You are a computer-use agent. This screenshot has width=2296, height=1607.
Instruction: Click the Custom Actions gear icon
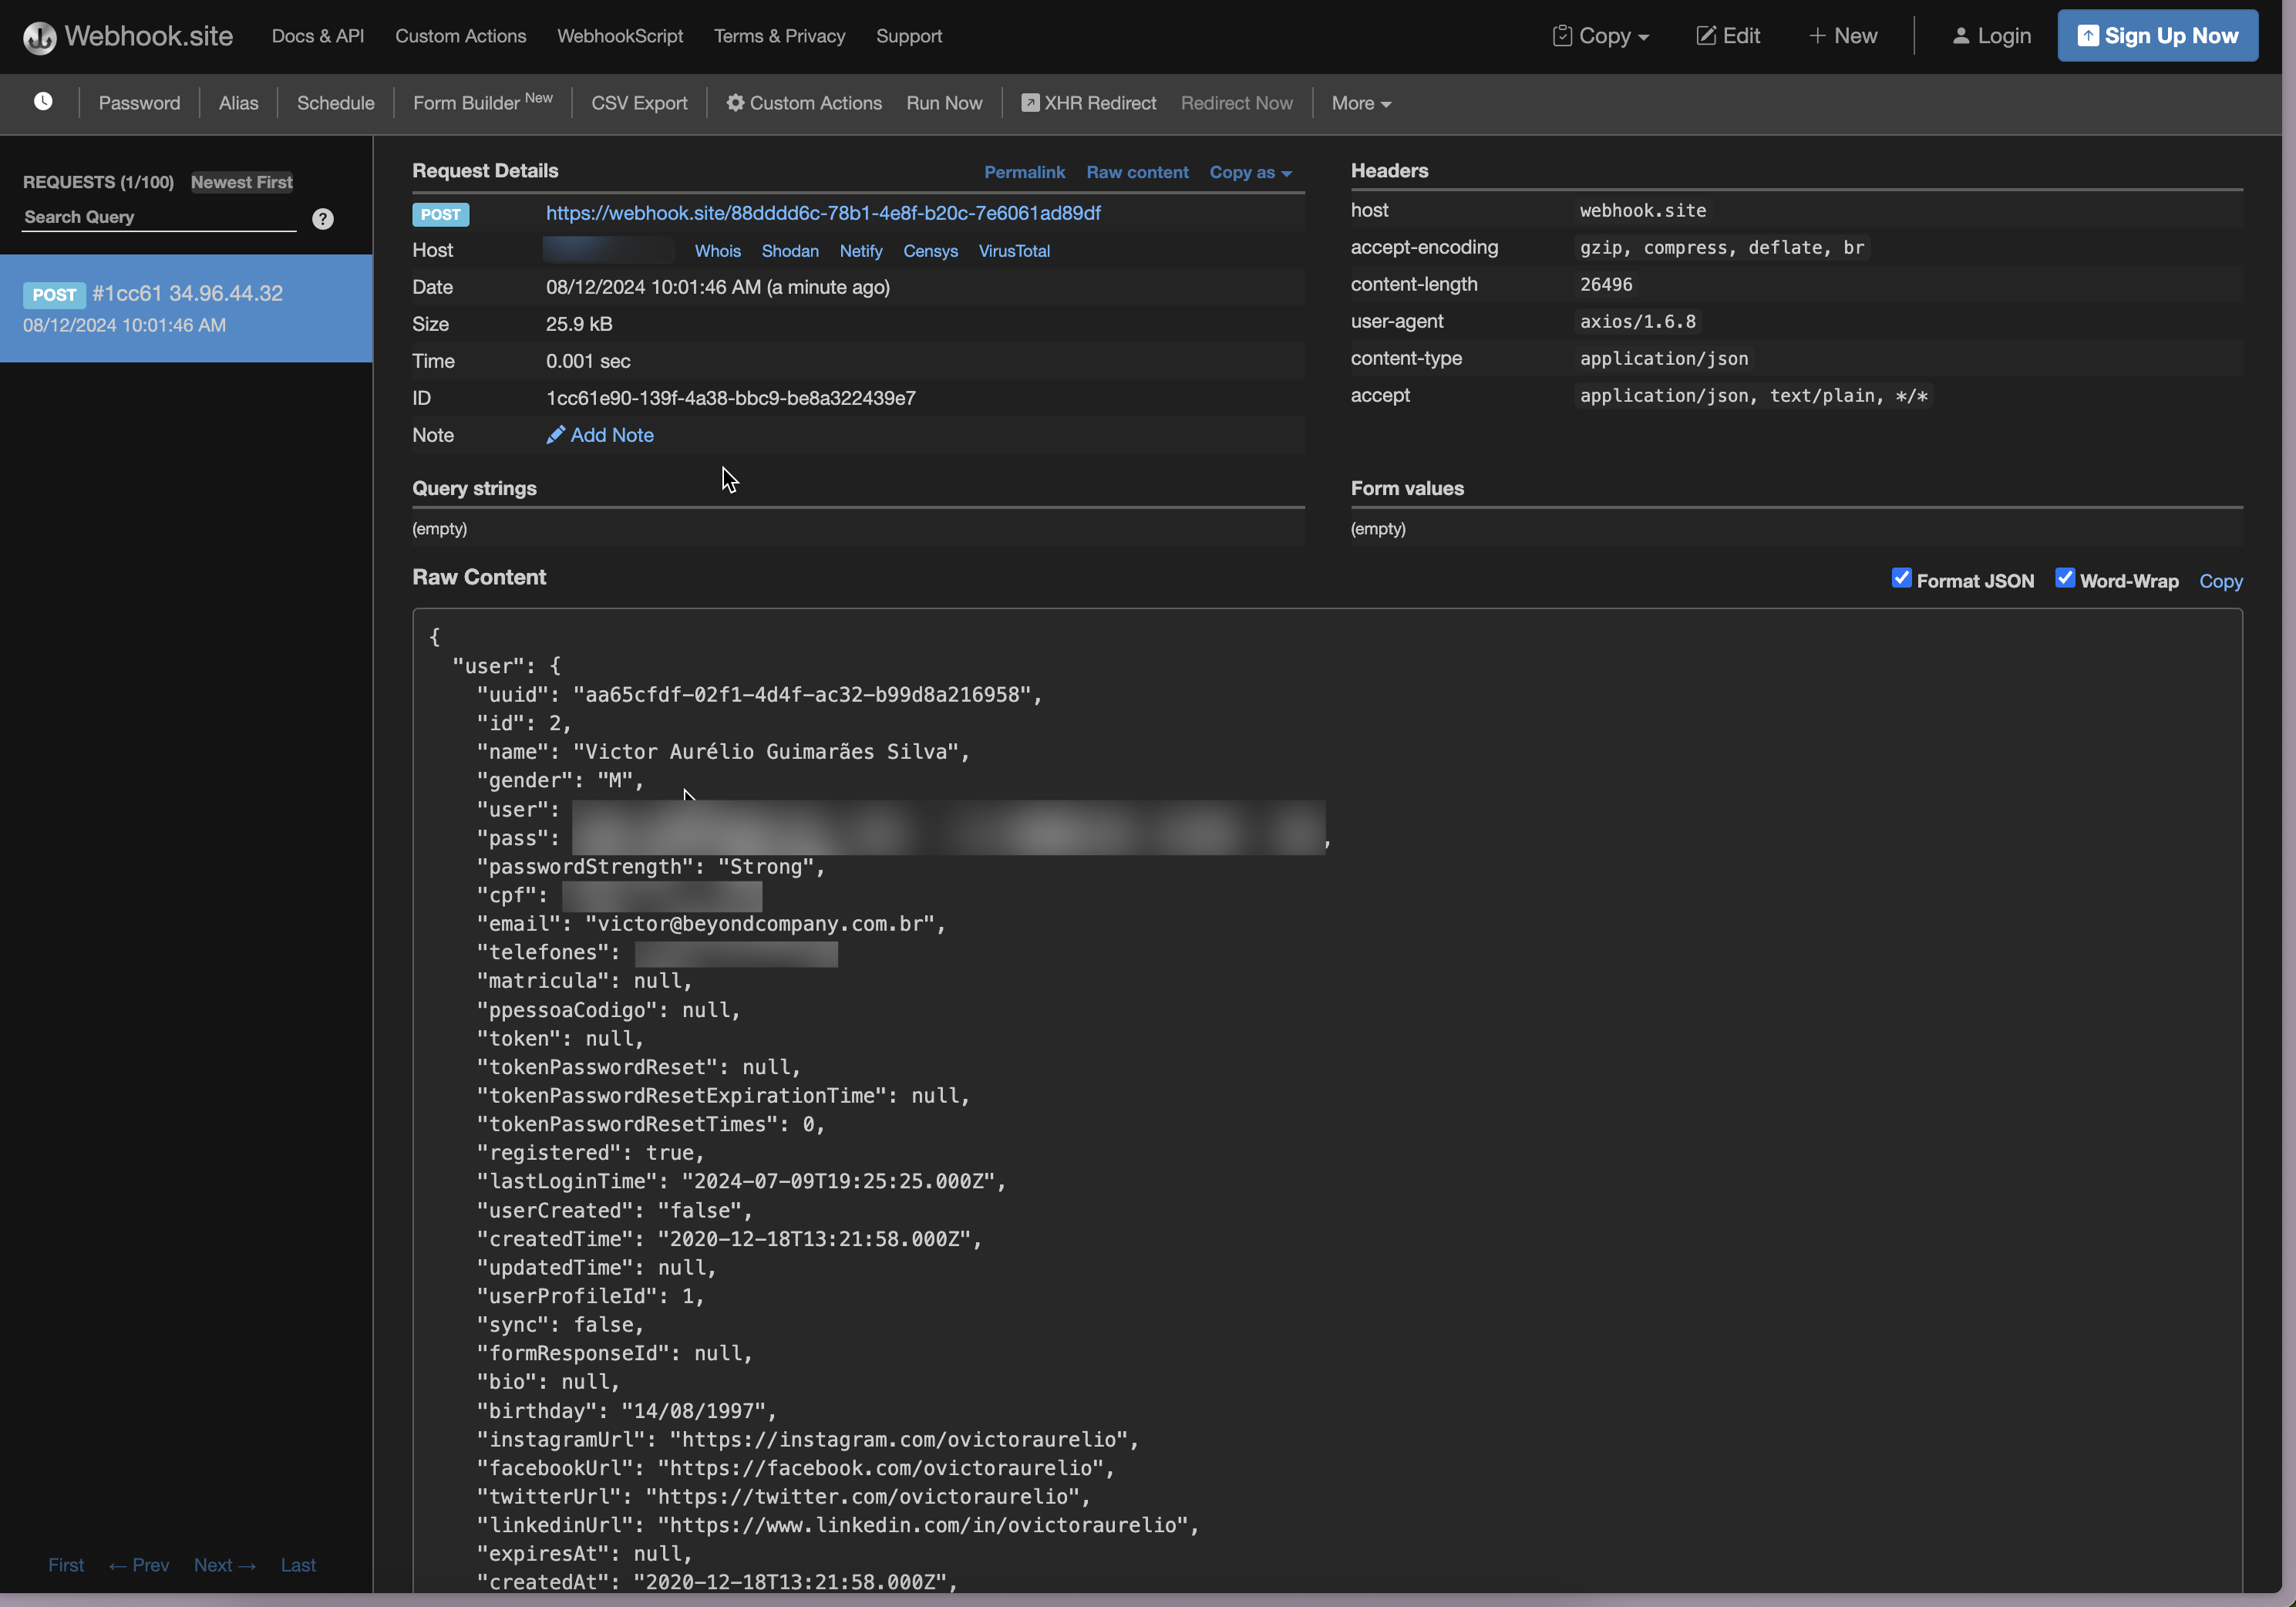(735, 103)
